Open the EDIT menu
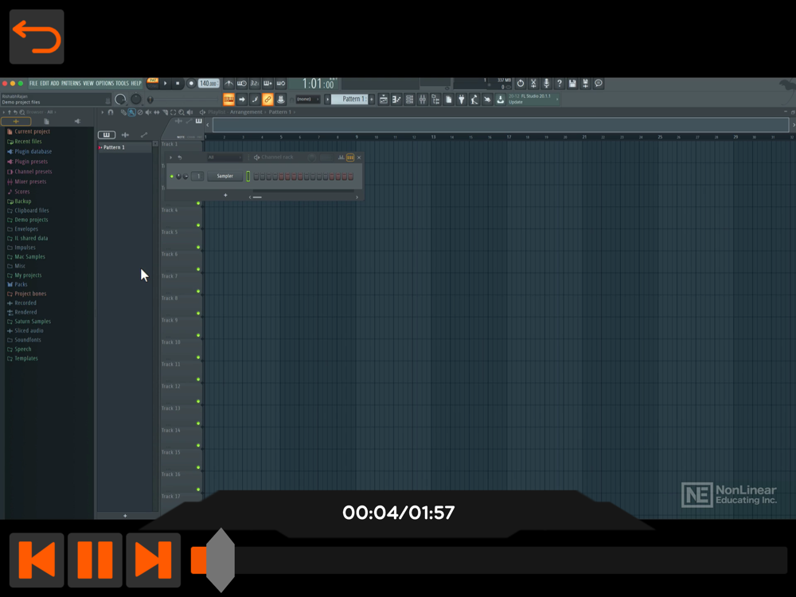The width and height of the screenshot is (796, 597). pyautogui.click(x=45, y=84)
